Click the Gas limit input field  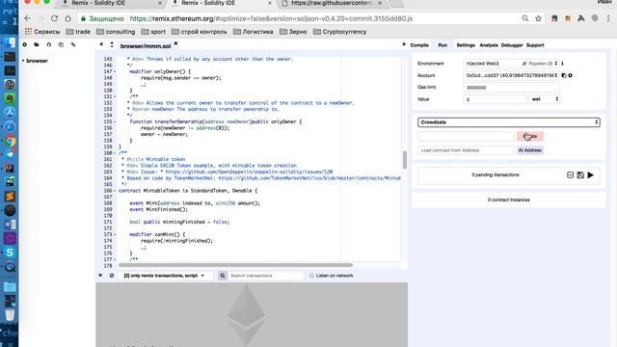[x=511, y=88]
